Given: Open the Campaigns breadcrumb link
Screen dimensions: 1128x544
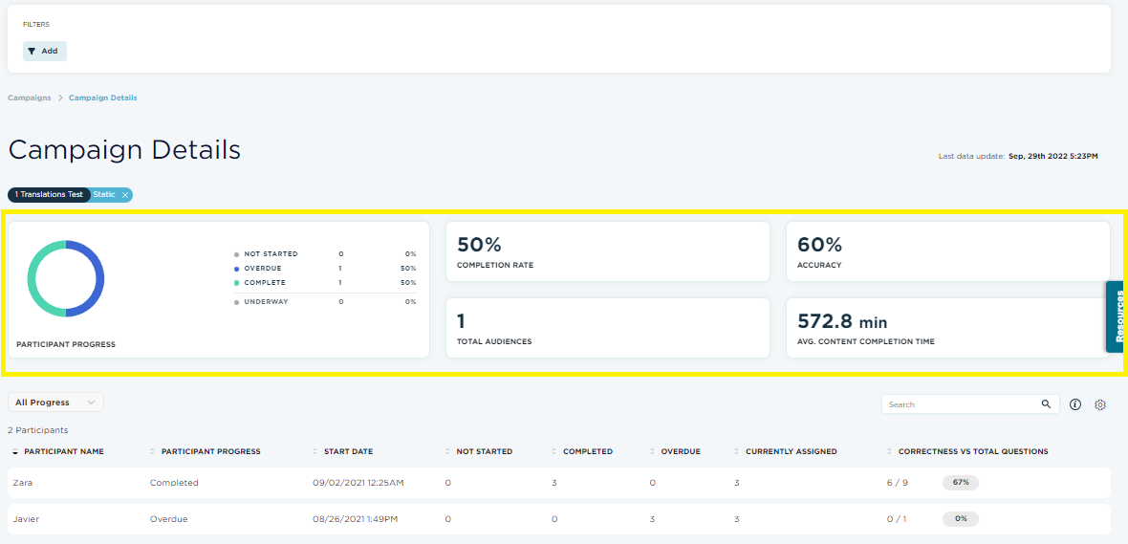Looking at the screenshot, I should point(30,98).
